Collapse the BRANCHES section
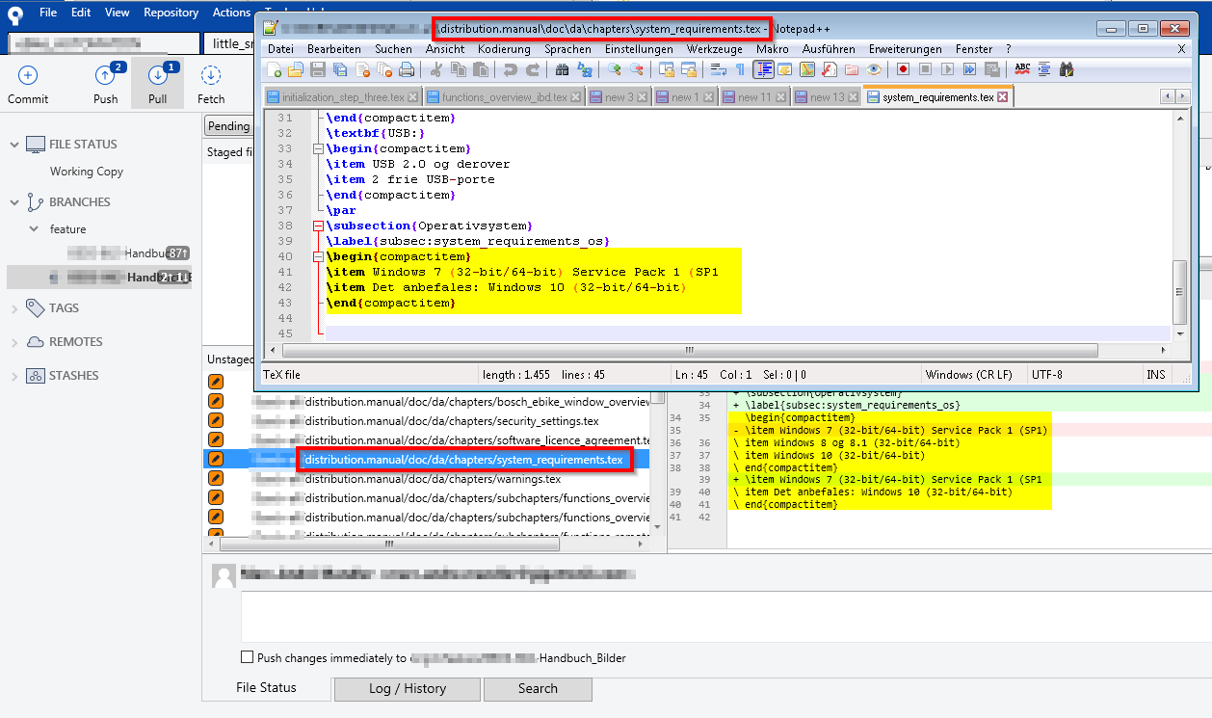Image resolution: width=1212 pixels, height=718 pixels. pos(13,202)
